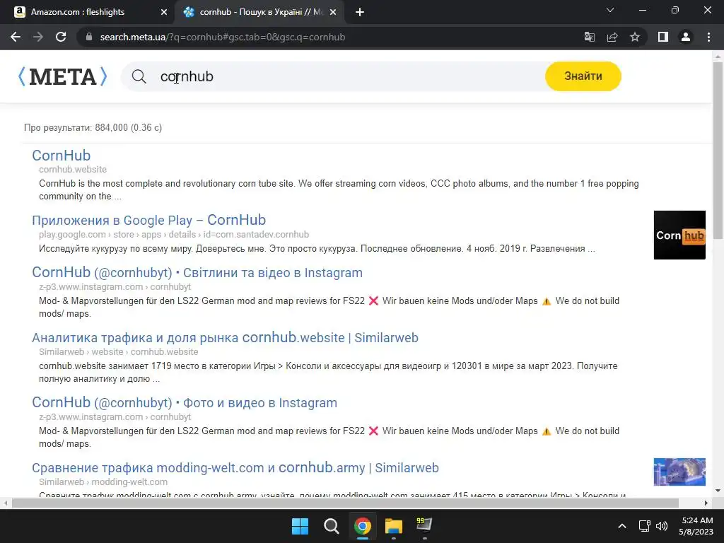
Task: Bookmark this page with the star icon
Action: tap(635, 37)
